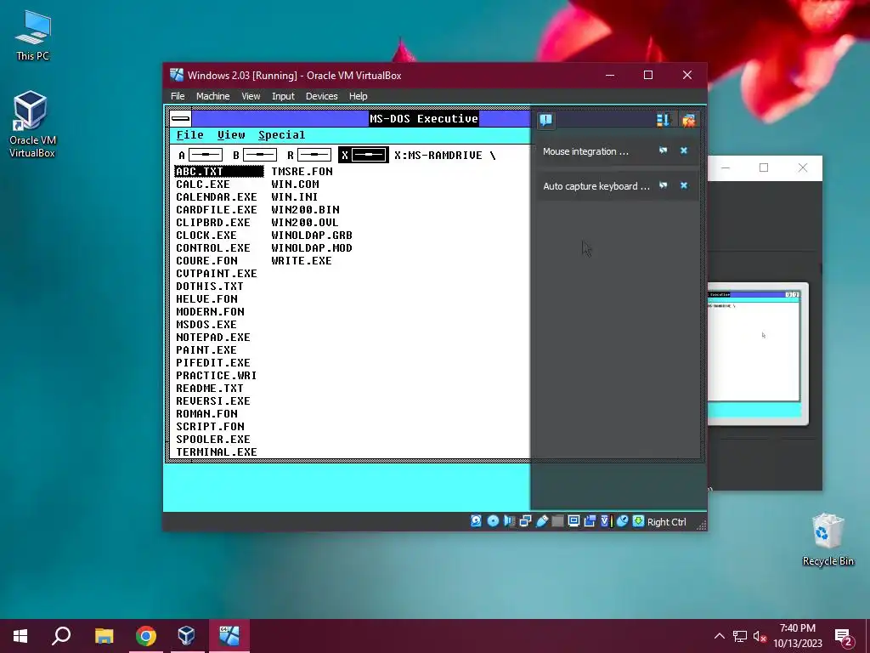Click the display settings status icon
This screenshot has width=870, height=653.
click(573, 521)
